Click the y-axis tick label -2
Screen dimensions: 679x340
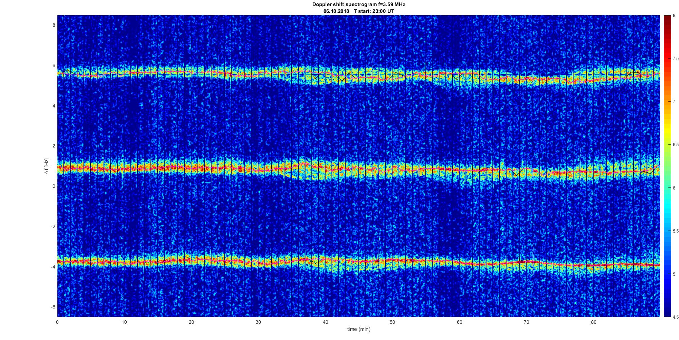(53, 226)
